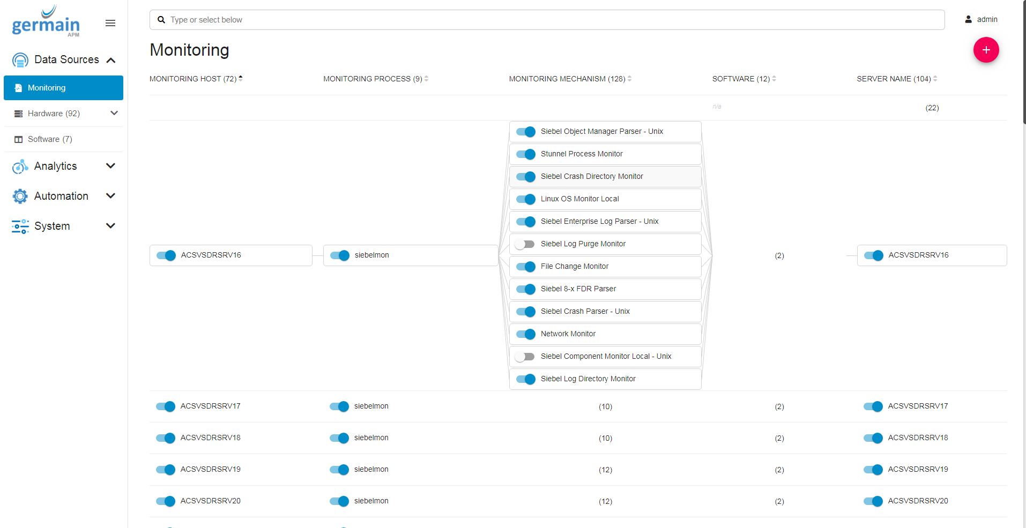Click the admin user icon
1026x528 pixels.
click(x=968, y=19)
